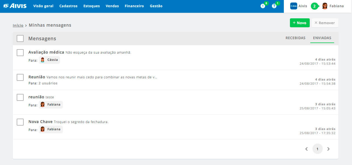Open the Fabiana user name in header
Screen dimensions: 352x165
click(x=337, y=6)
